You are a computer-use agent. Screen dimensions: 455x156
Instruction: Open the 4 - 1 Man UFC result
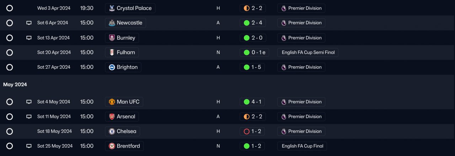252,102
